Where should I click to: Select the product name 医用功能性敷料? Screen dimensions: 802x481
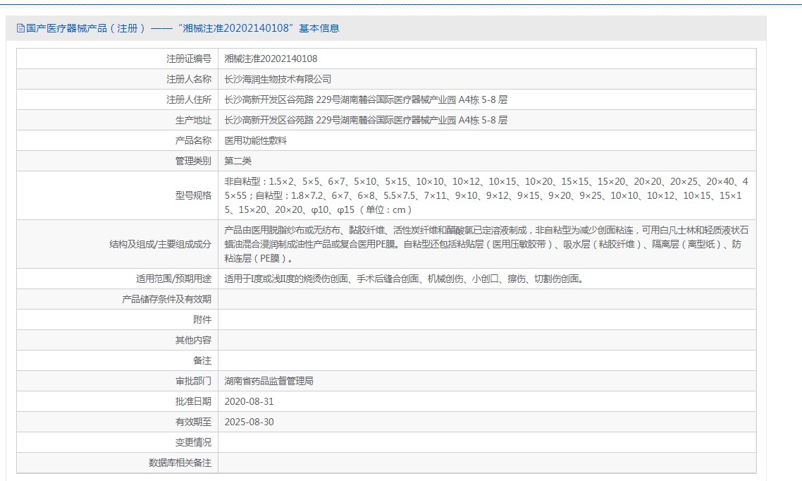(x=256, y=141)
